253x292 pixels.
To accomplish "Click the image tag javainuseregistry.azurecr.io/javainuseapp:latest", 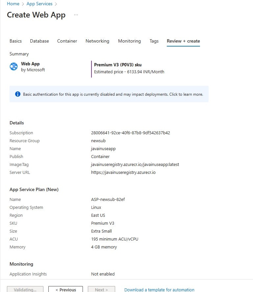I will (x=135, y=165).
